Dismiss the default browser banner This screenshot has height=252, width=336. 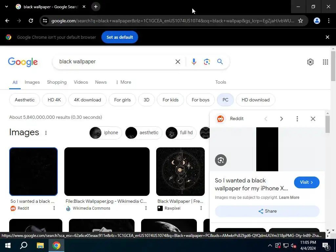tap(327, 37)
